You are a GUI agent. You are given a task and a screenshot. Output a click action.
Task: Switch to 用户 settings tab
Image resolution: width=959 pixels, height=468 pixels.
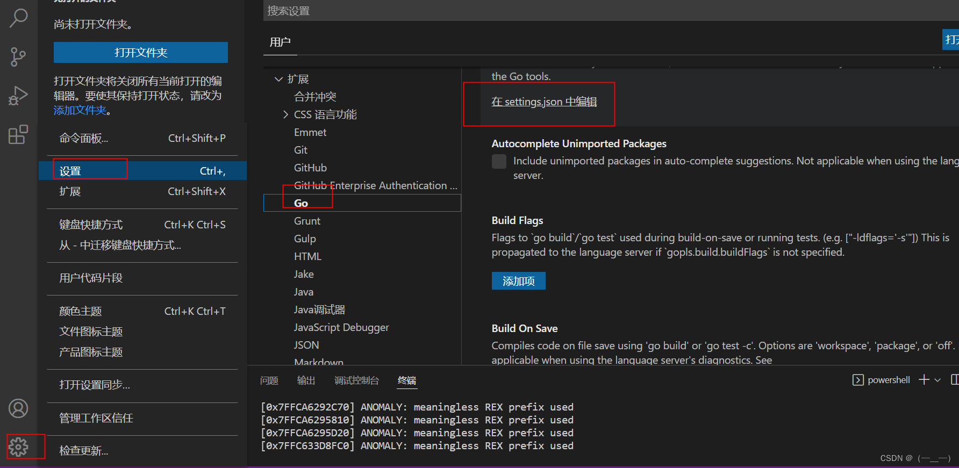280,42
